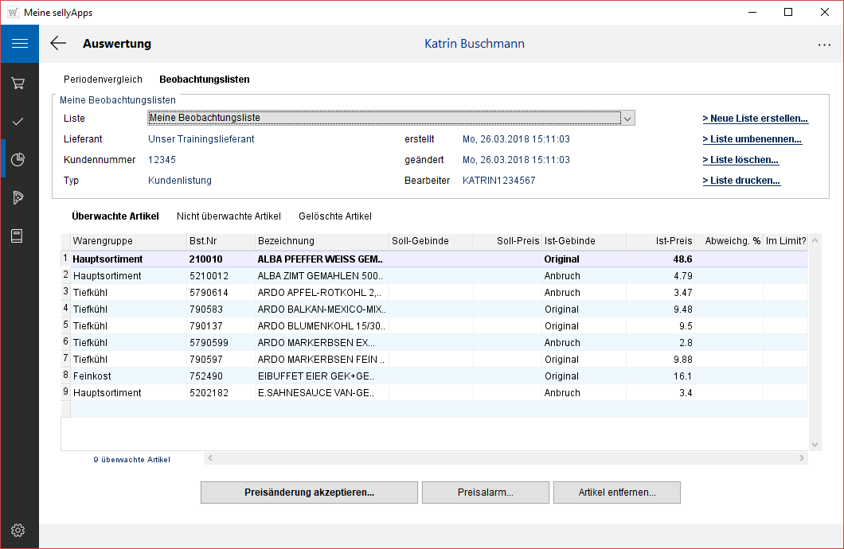Select the EIBUFFET EIER table row
This screenshot has width=844, height=549.
[320, 376]
